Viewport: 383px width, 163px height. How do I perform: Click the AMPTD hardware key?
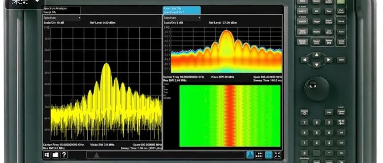[x=302, y=11]
